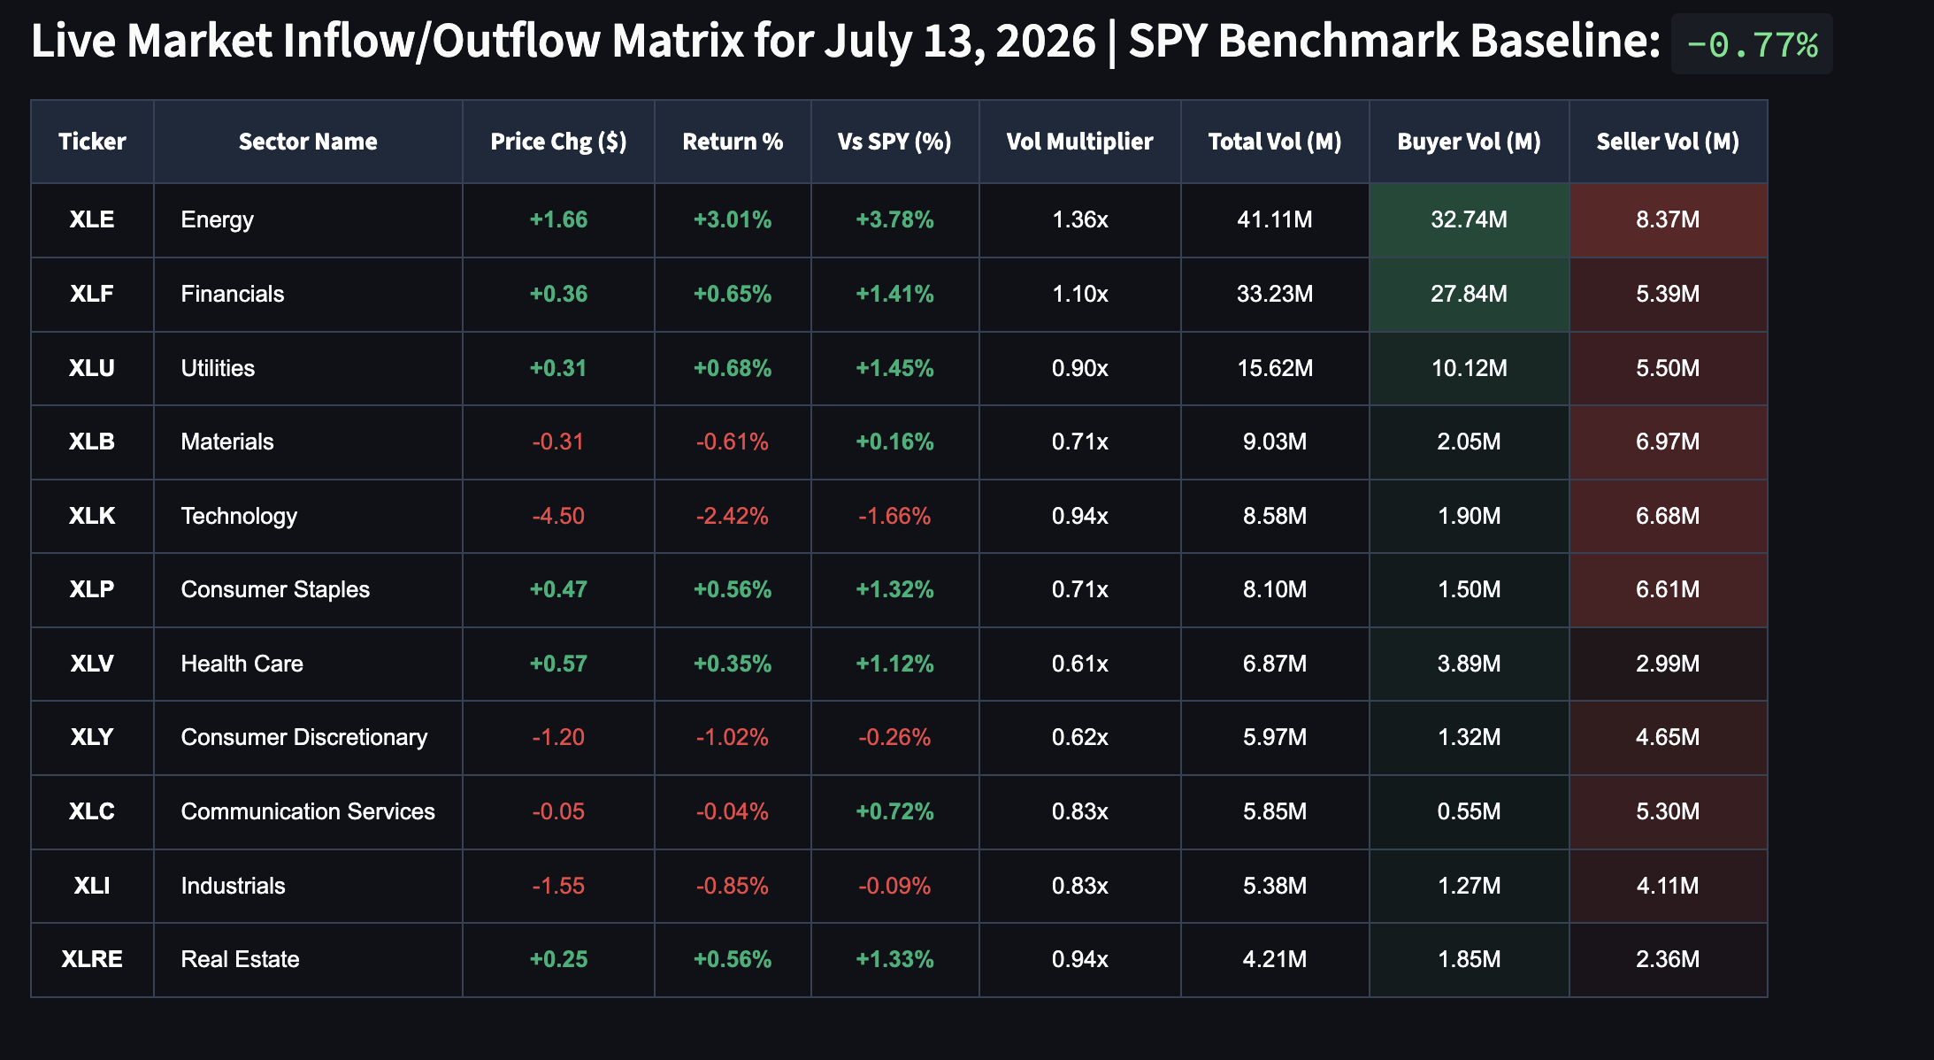1934x1060 pixels.
Task: Click the Seller Vol (M) column header
Action: [1668, 142]
